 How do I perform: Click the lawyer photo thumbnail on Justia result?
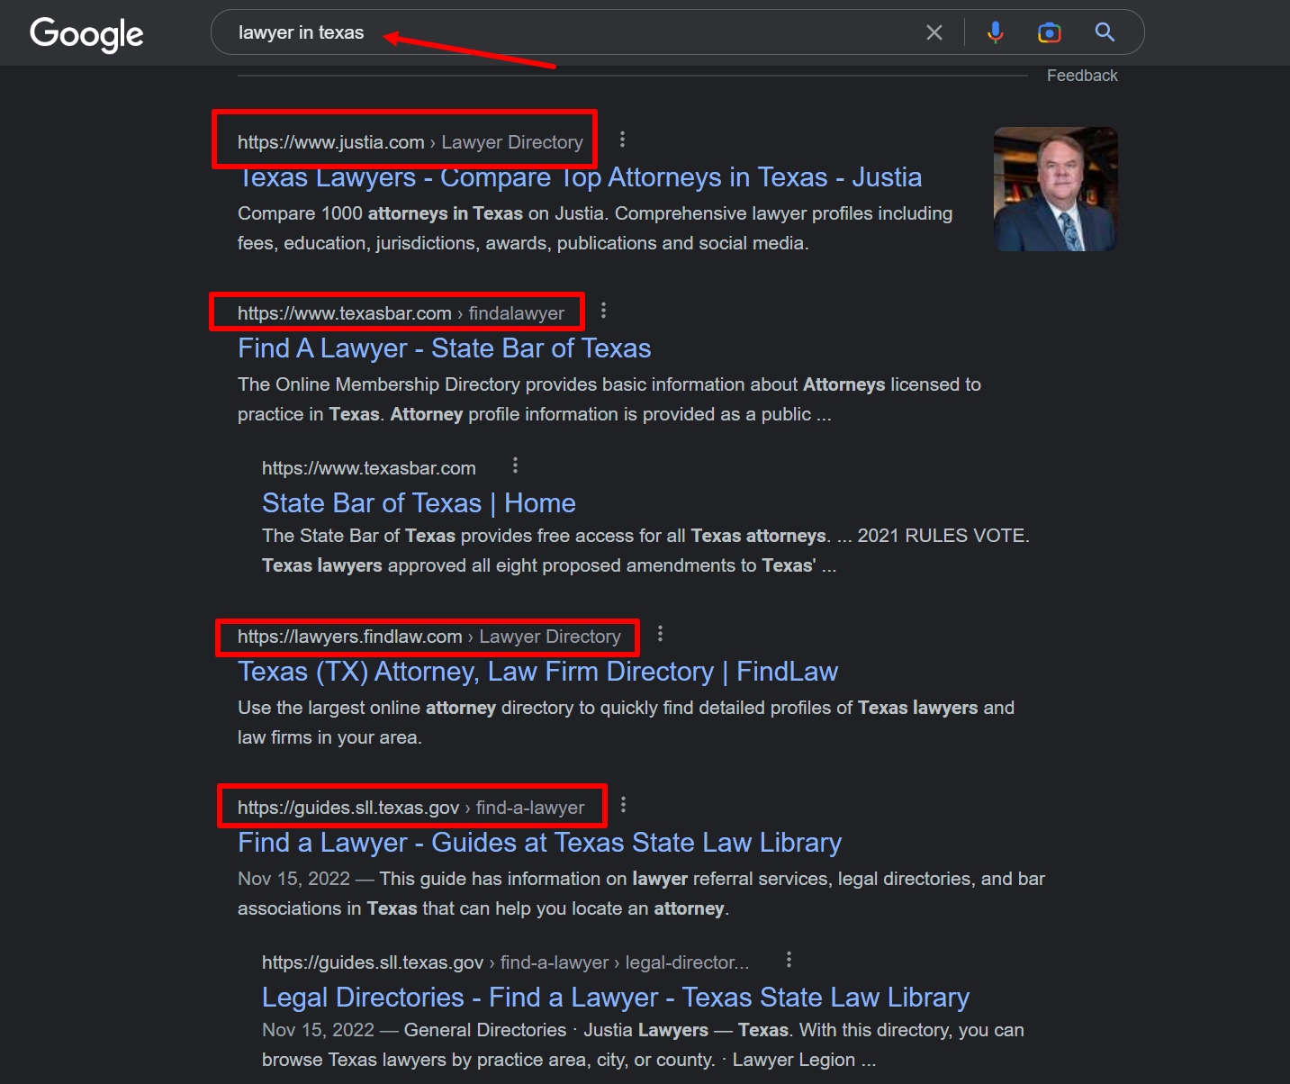tap(1056, 189)
